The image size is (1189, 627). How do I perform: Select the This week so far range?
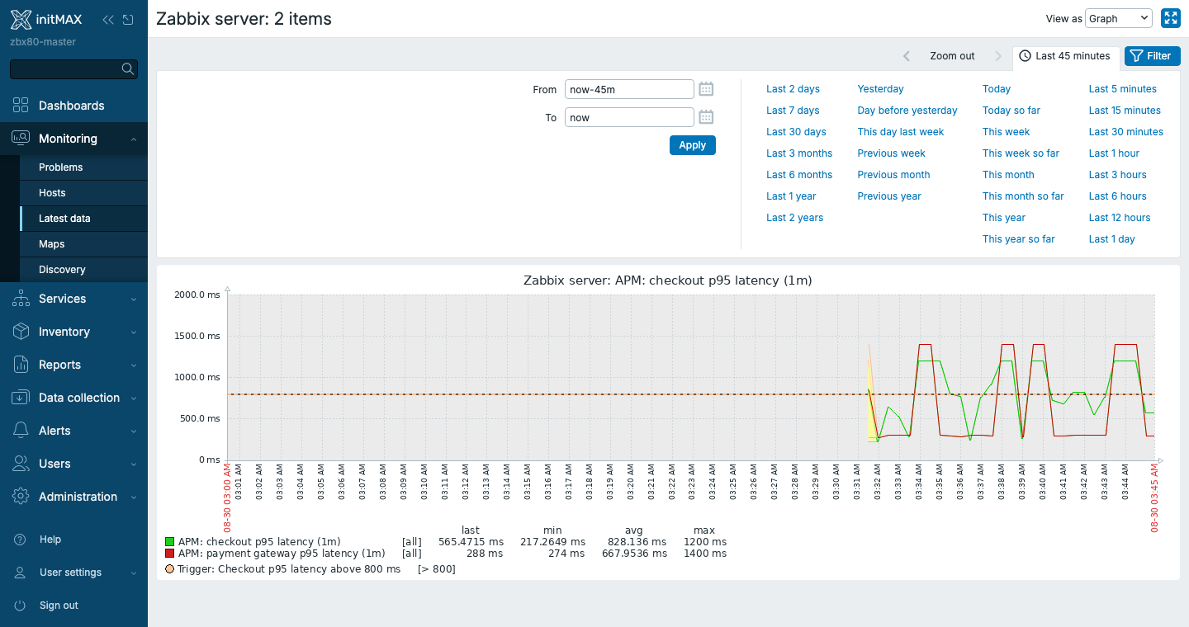click(x=1021, y=153)
